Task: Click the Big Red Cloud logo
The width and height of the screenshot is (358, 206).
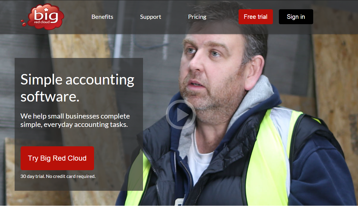Action: point(43,17)
